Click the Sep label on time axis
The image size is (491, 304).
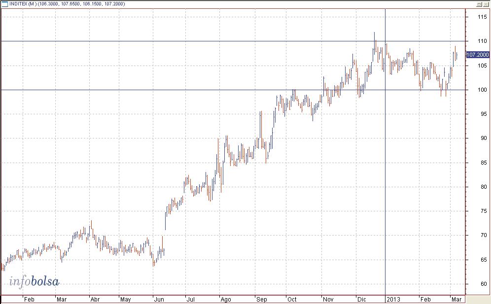coord(262,300)
